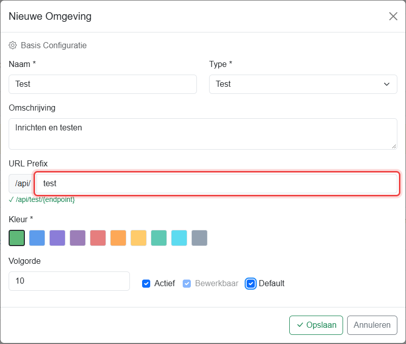Click the URL Prefix test field
This screenshot has height=344, width=406.
tap(217, 184)
